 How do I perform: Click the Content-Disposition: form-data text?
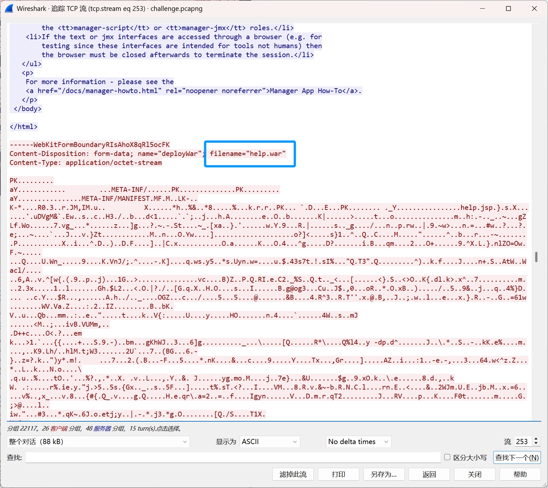(x=71, y=154)
